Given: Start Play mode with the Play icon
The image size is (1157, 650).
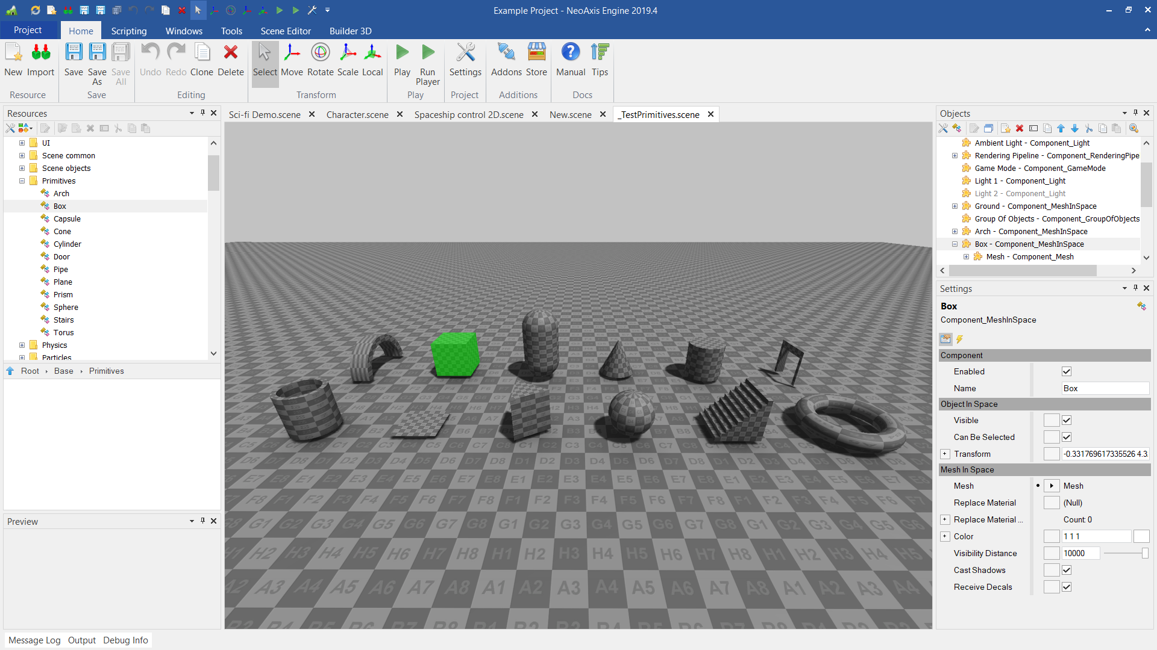Looking at the screenshot, I should pyautogui.click(x=402, y=60).
